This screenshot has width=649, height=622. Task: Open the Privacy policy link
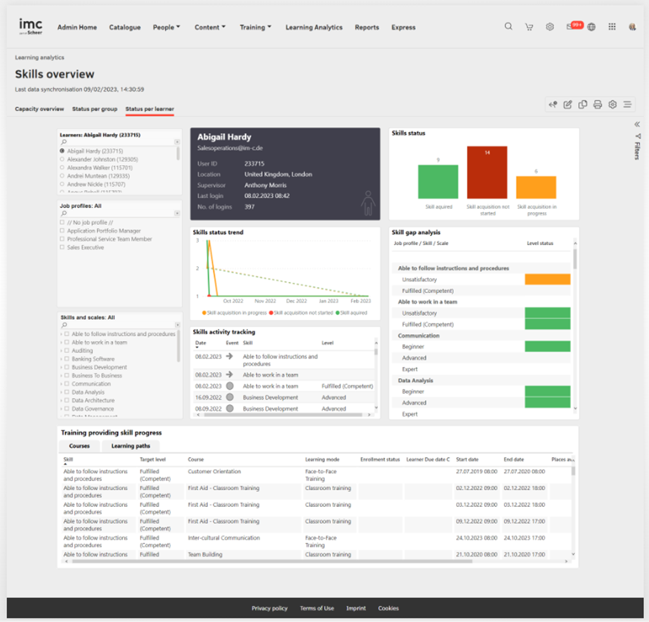[x=270, y=609]
